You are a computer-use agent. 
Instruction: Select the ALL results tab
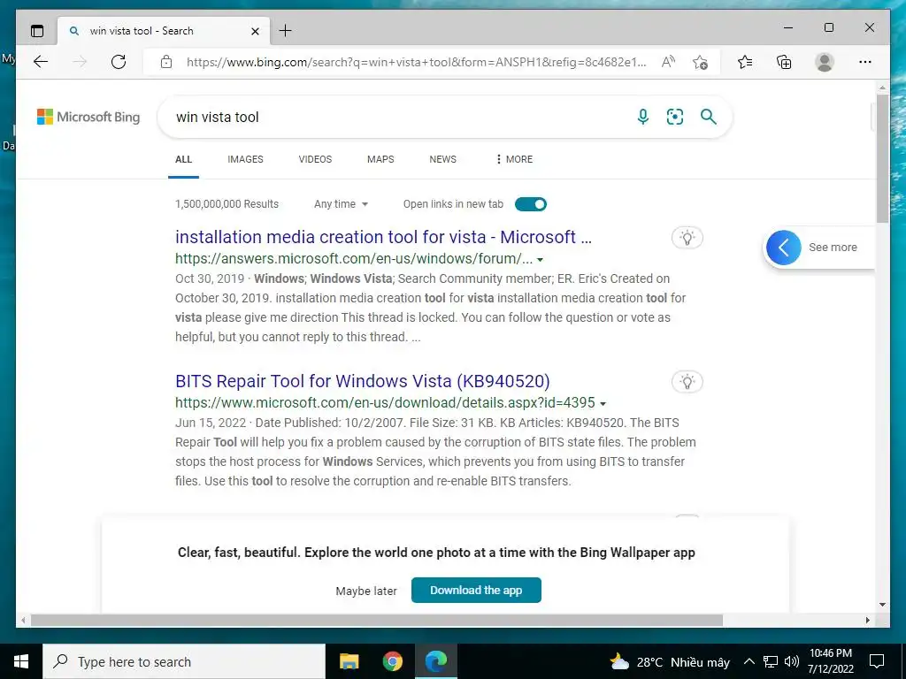click(183, 159)
